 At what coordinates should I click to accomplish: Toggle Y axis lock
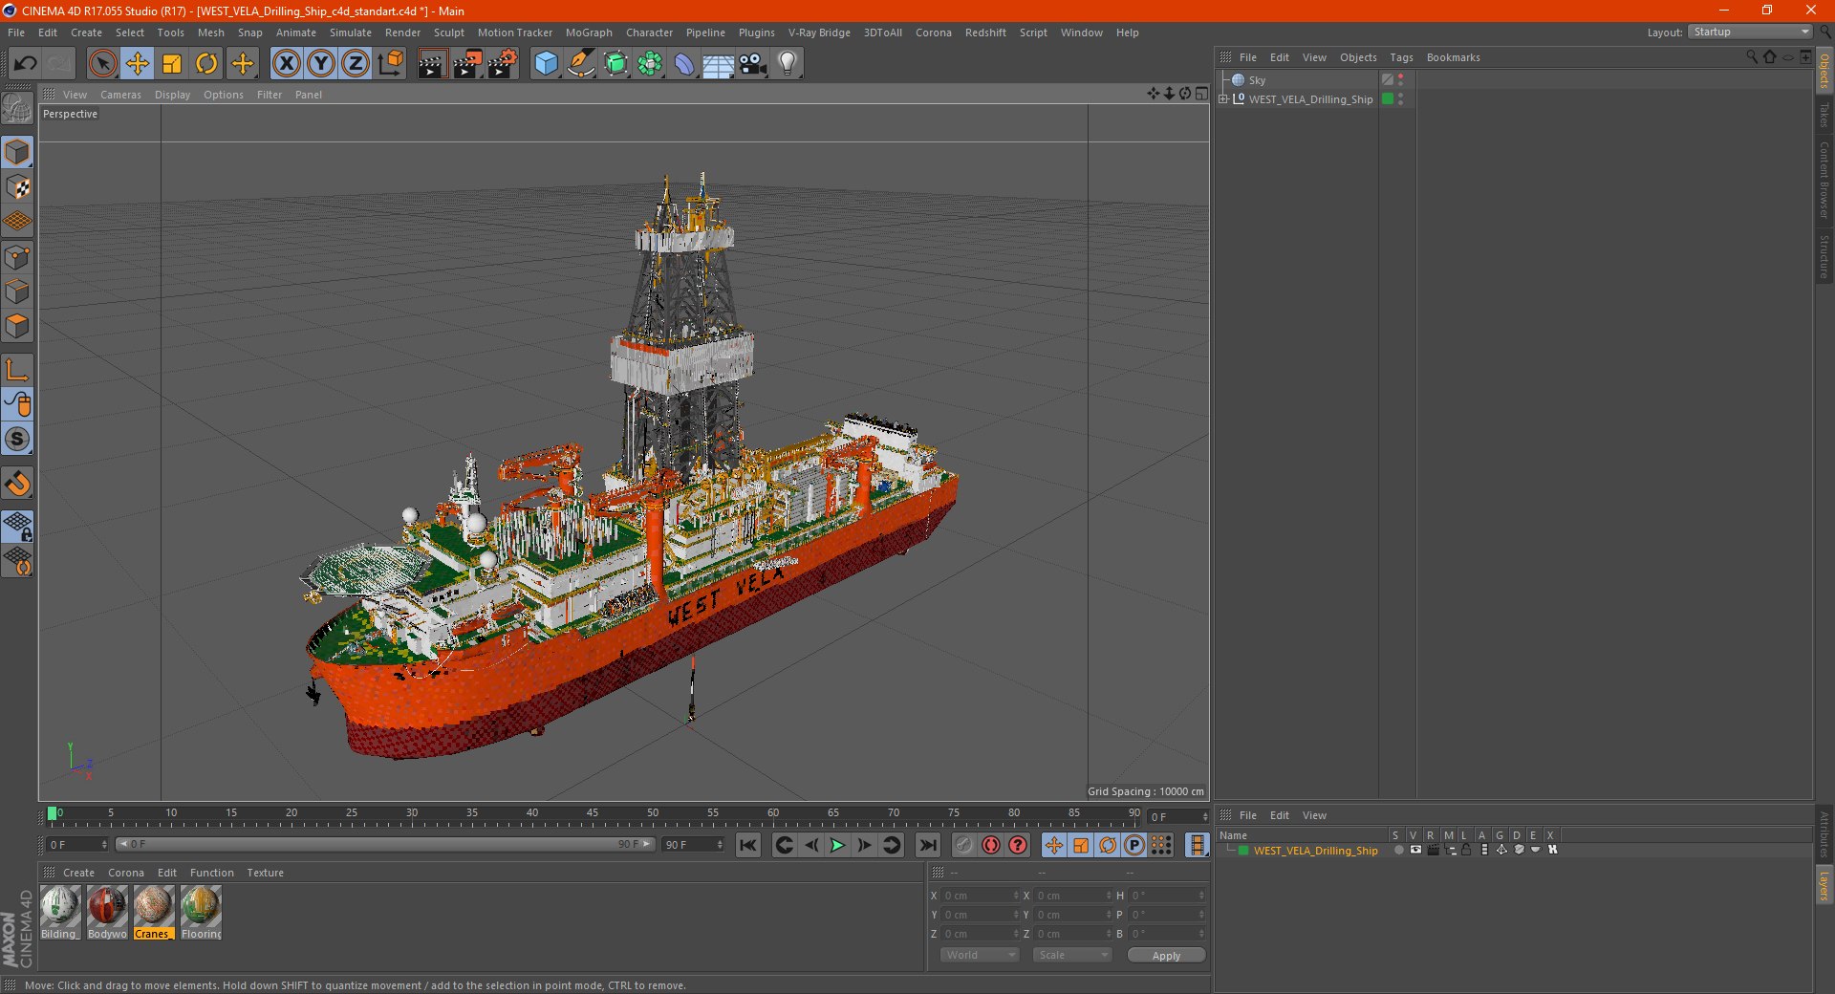coord(321,64)
